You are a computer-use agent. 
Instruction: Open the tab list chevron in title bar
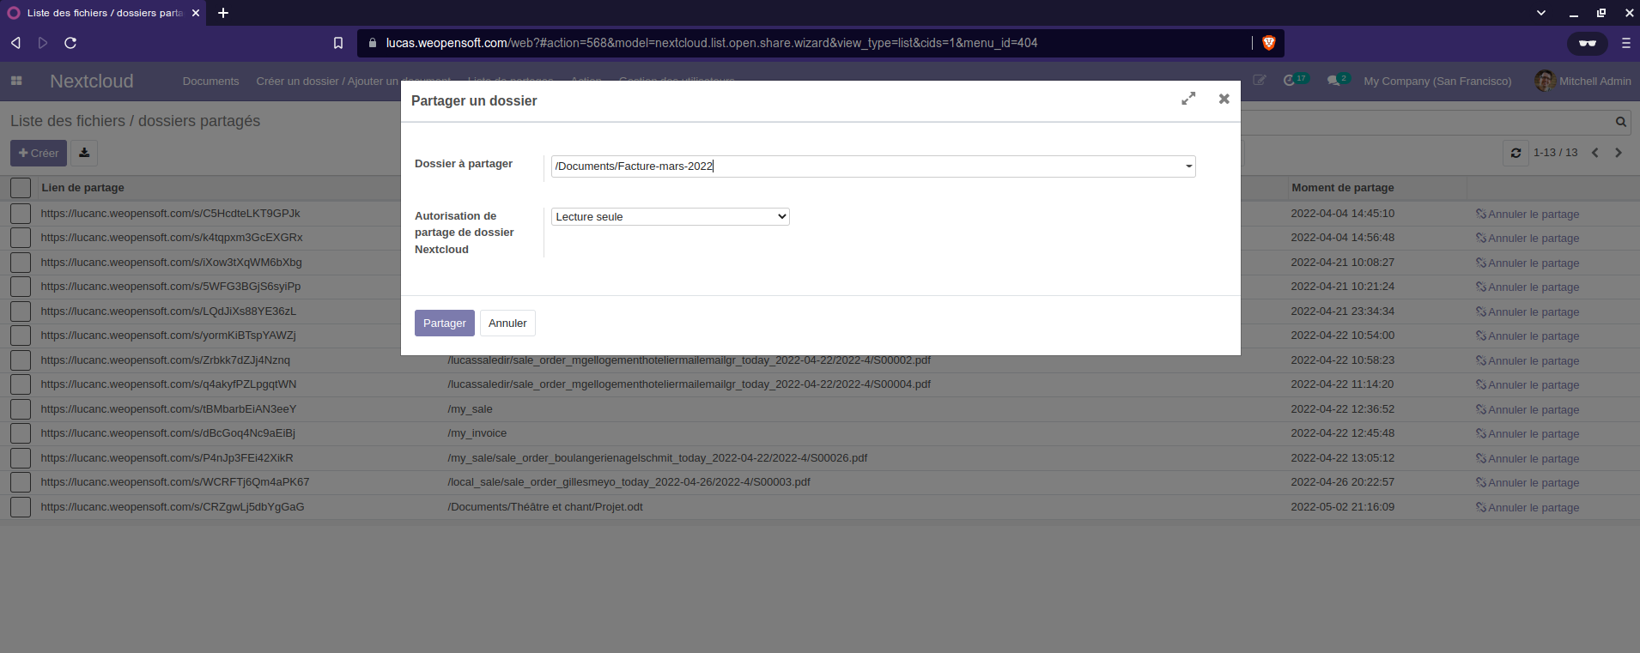click(1541, 13)
